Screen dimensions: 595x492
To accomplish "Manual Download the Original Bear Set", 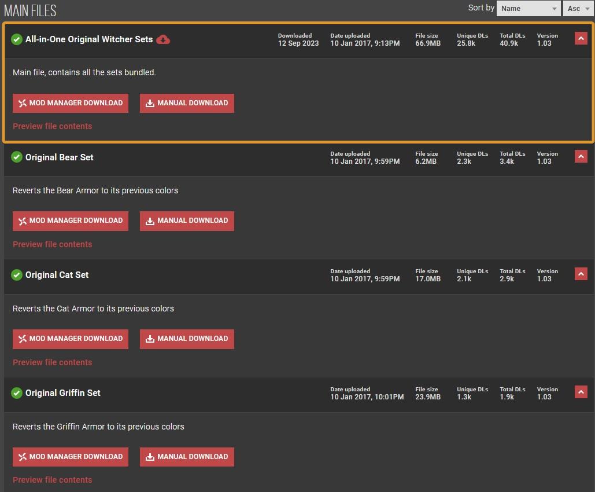I will coord(187,221).
